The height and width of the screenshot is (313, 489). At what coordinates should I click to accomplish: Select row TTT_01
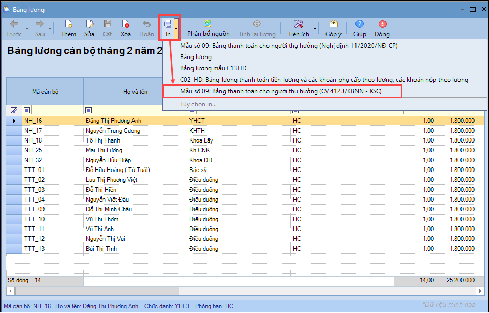(34, 170)
